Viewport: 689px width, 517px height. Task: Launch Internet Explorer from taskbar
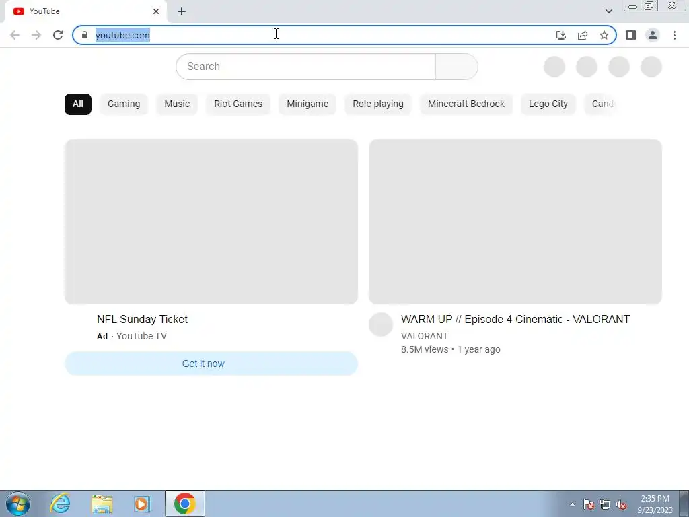(x=60, y=504)
